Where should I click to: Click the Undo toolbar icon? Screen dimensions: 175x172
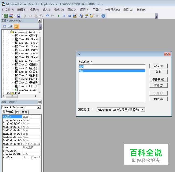(47, 16)
